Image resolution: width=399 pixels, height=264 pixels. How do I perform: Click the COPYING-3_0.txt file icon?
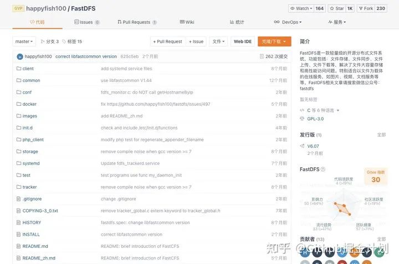(18, 211)
